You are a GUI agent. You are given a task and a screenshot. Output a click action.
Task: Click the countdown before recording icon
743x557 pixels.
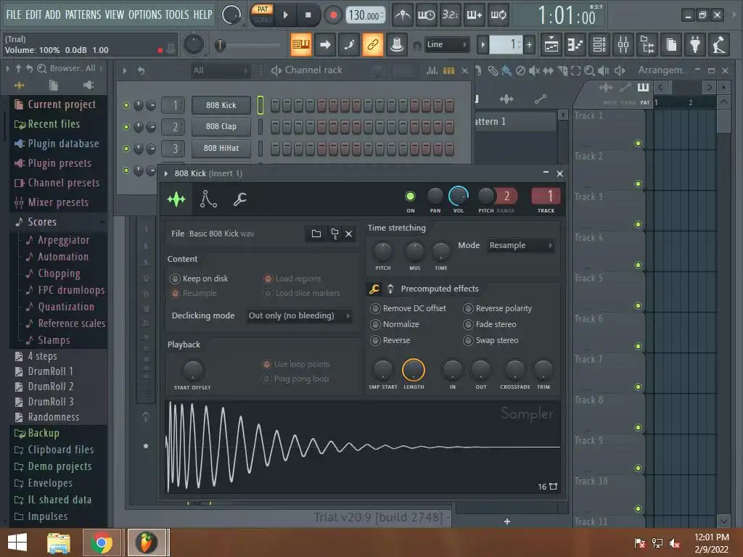(450, 15)
